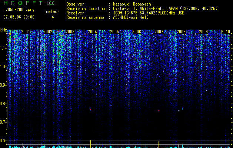Click the A504HB(yagi 4el) antenna value
The height and width of the screenshot is (148, 233).
[131, 17]
